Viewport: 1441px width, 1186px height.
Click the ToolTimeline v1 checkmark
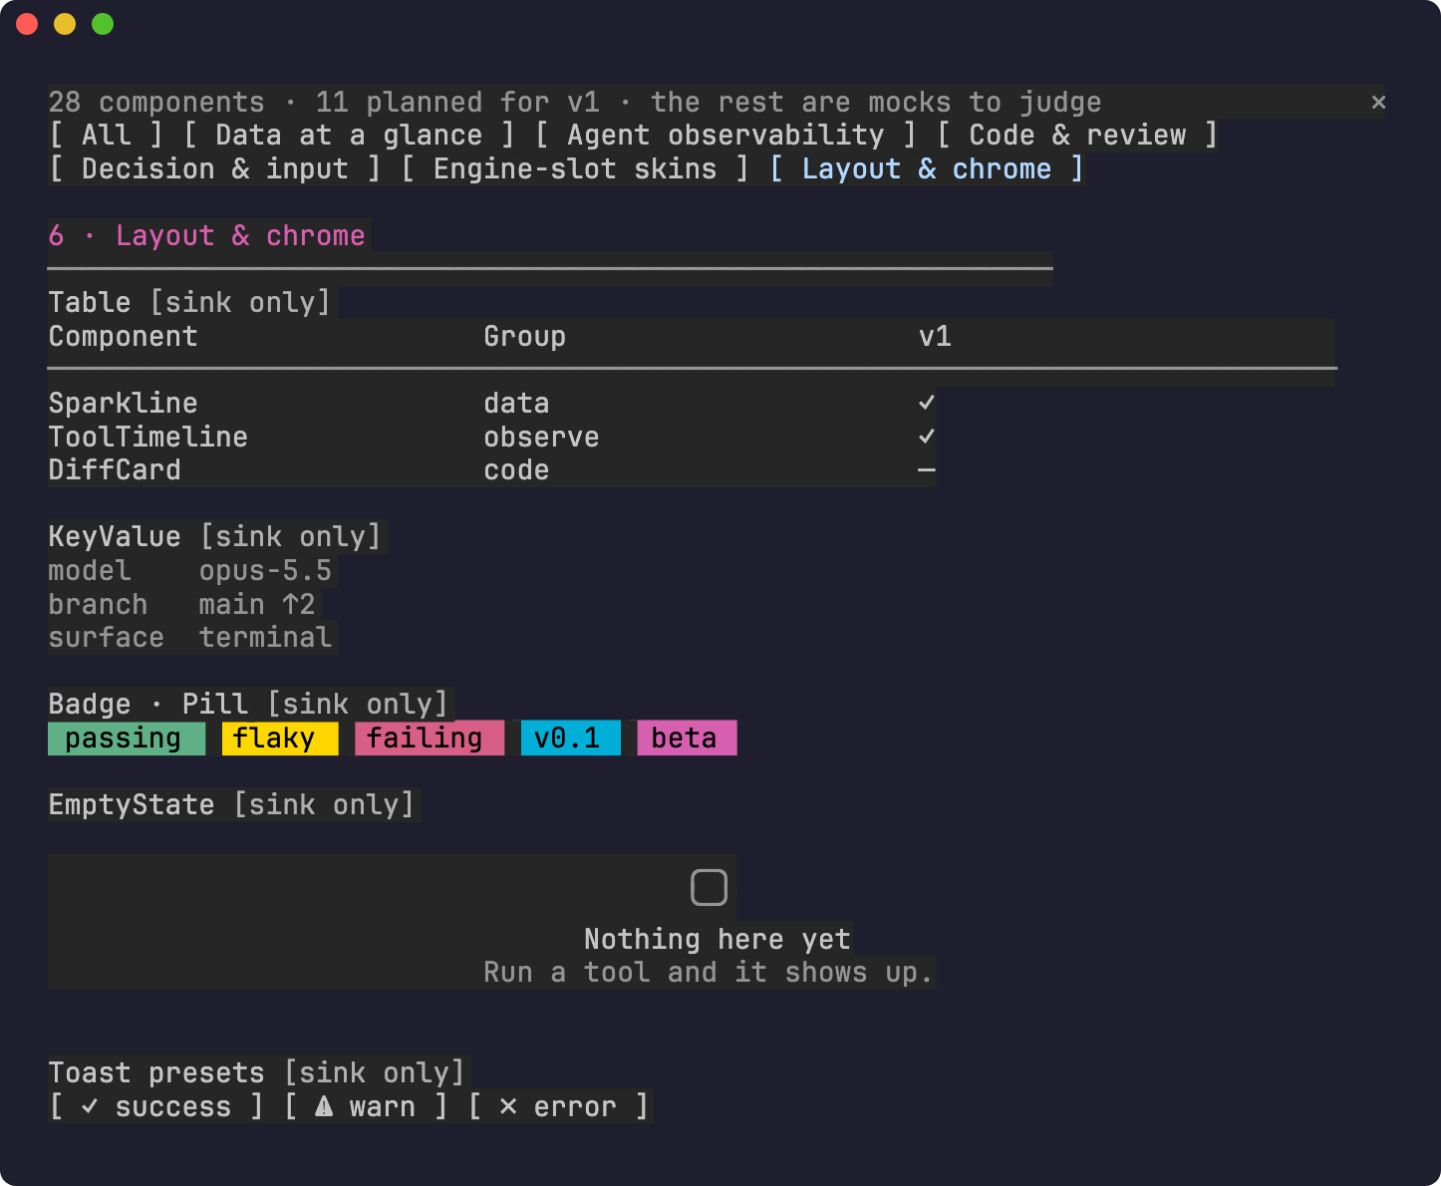point(927,437)
